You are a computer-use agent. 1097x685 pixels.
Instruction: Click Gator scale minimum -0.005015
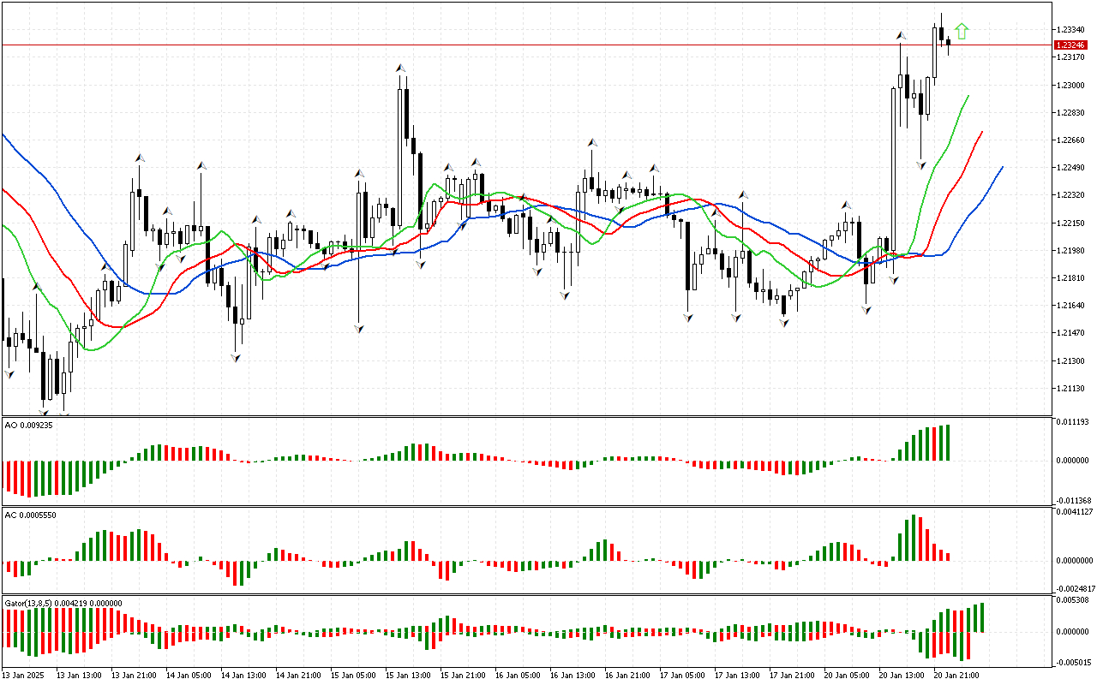pos(1074,662)
